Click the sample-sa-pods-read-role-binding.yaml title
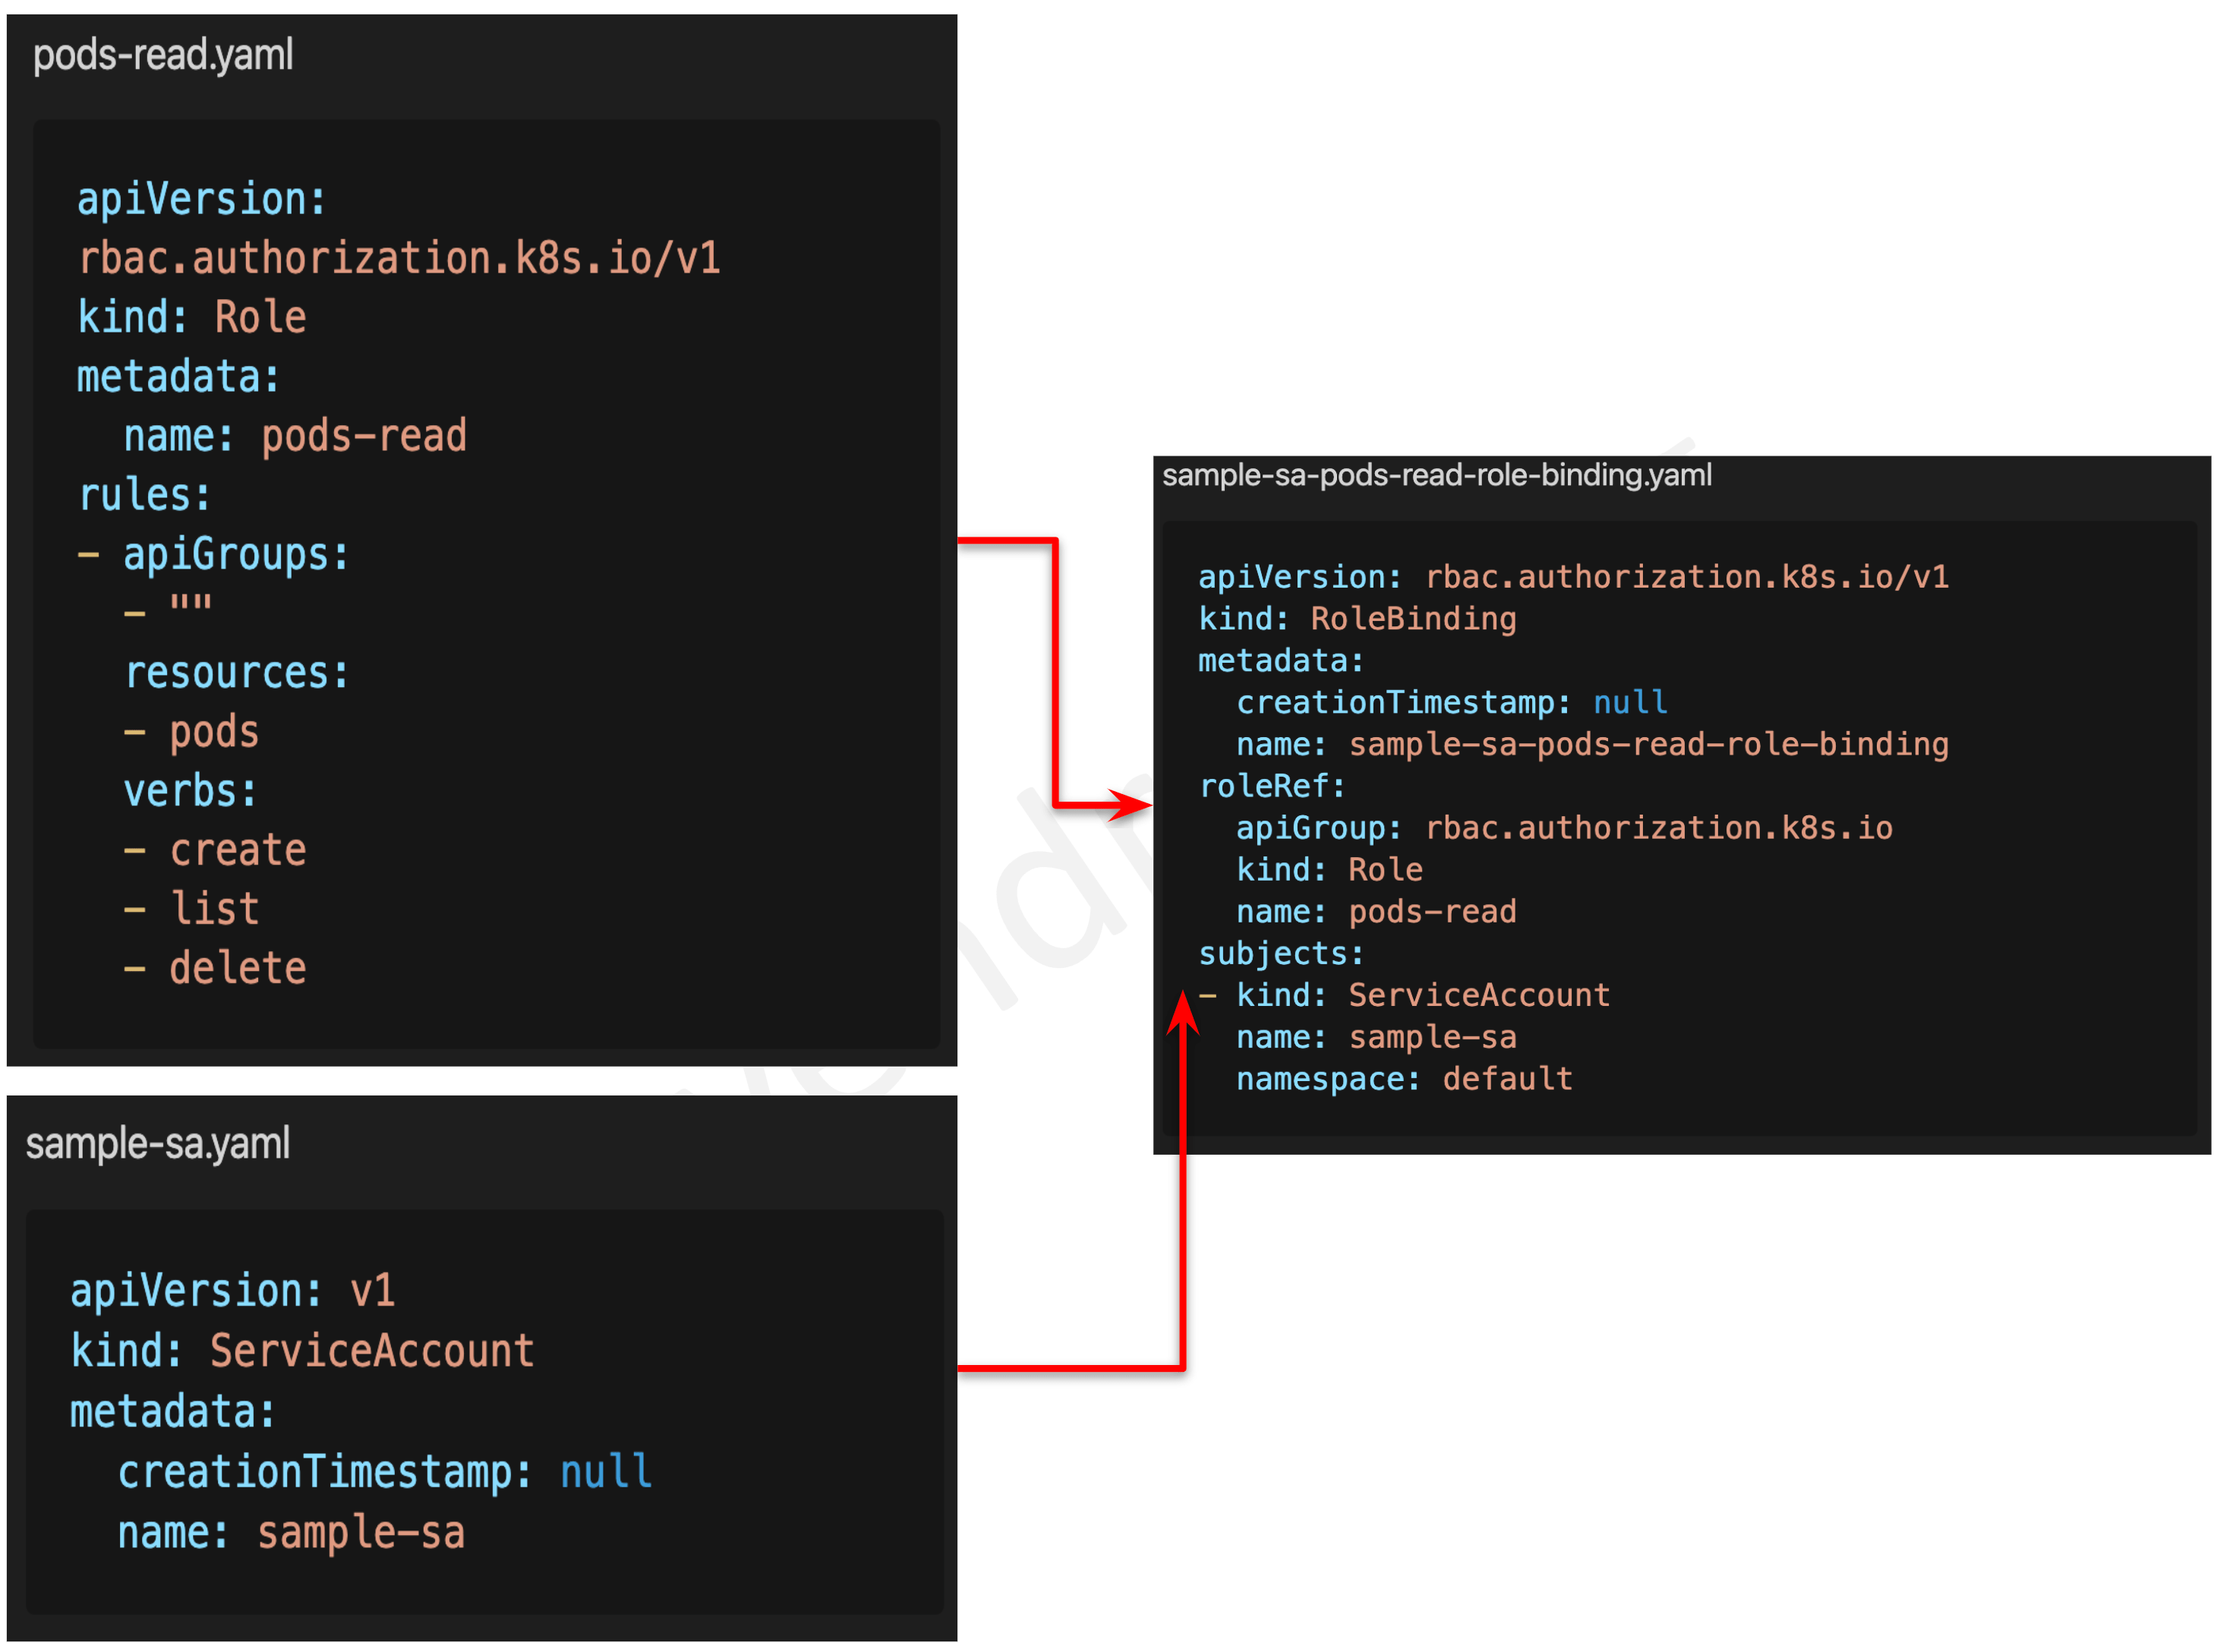2220x1652 pixels. [x=1436, y=475]
